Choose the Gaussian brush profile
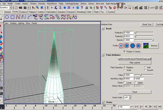Image resolution: width=163 pixels, height=110 pixels. point(121,46)
